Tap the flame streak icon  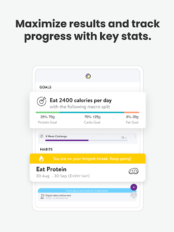(x=41, y=159)
